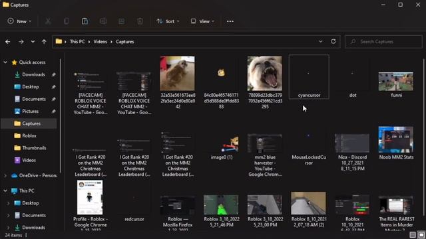Screen dimensions: 426x239
Task: Expand Desktop under This PC
Action: pyautogui.click(x=8, y=203)
